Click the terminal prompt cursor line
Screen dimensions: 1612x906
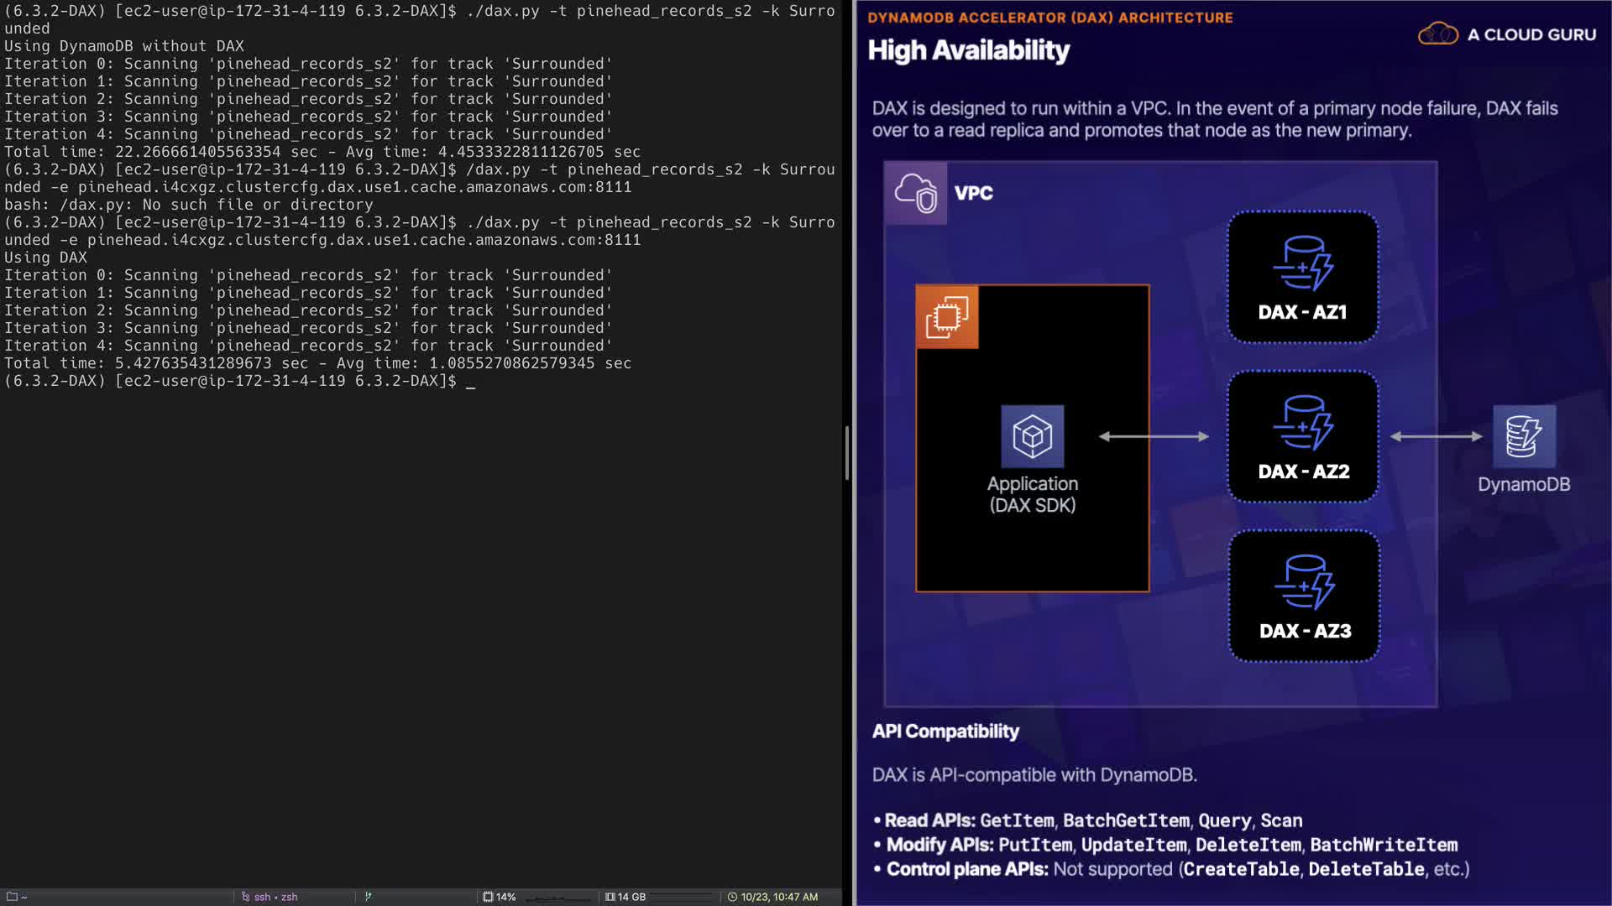(x=471, y=382)
